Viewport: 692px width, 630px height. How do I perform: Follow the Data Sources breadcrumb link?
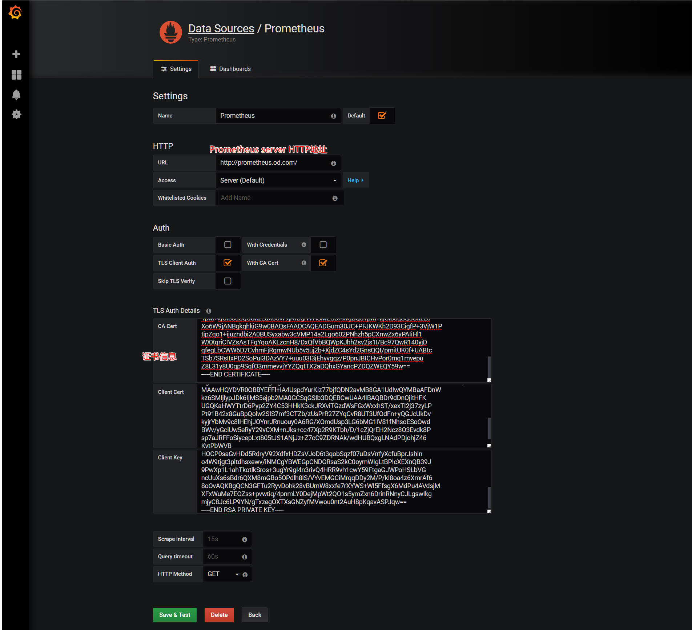click(x=221, y=29)
